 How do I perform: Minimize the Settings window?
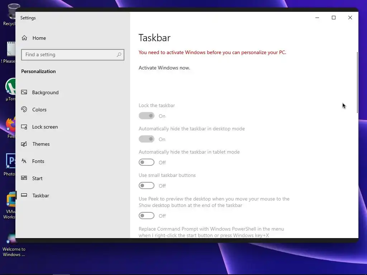[x=317, y=18]
